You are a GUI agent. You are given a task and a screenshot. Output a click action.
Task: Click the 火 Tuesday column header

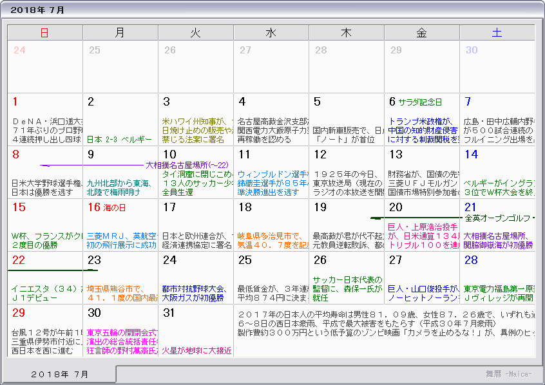[196, 33]
